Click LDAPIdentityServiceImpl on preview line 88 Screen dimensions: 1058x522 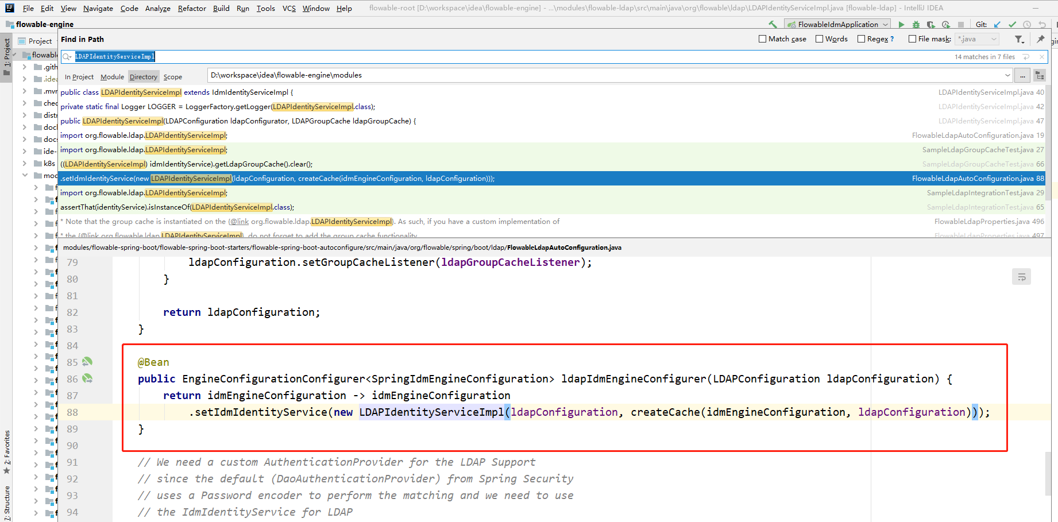(x=431, y=412)
